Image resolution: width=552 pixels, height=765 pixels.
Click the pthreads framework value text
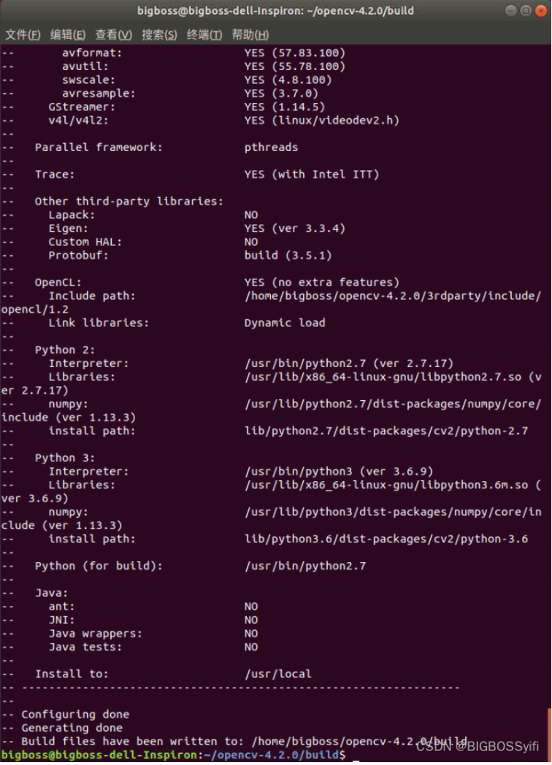coord(270,147)
